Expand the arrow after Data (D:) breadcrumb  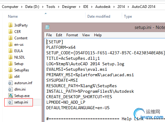pos(43,7)
